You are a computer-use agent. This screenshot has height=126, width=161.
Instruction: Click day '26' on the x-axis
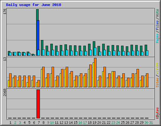coord(127,123)
